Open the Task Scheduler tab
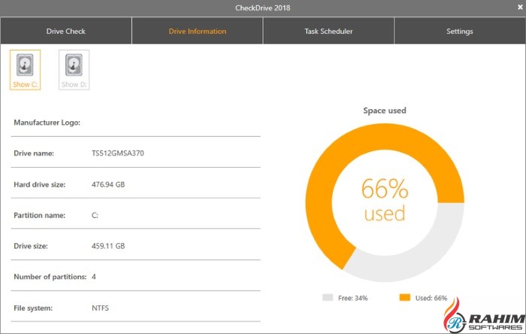Image resolution: width=526 pixels, height=334 pixels. click(328, 32)
